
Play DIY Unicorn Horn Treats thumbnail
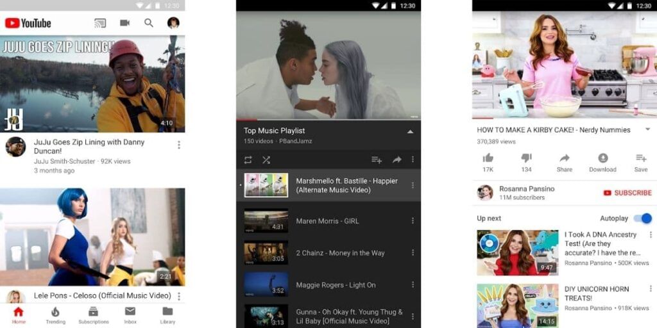518,306
